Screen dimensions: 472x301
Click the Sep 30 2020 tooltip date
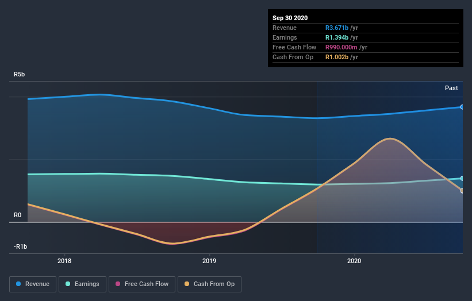(290, 18)
